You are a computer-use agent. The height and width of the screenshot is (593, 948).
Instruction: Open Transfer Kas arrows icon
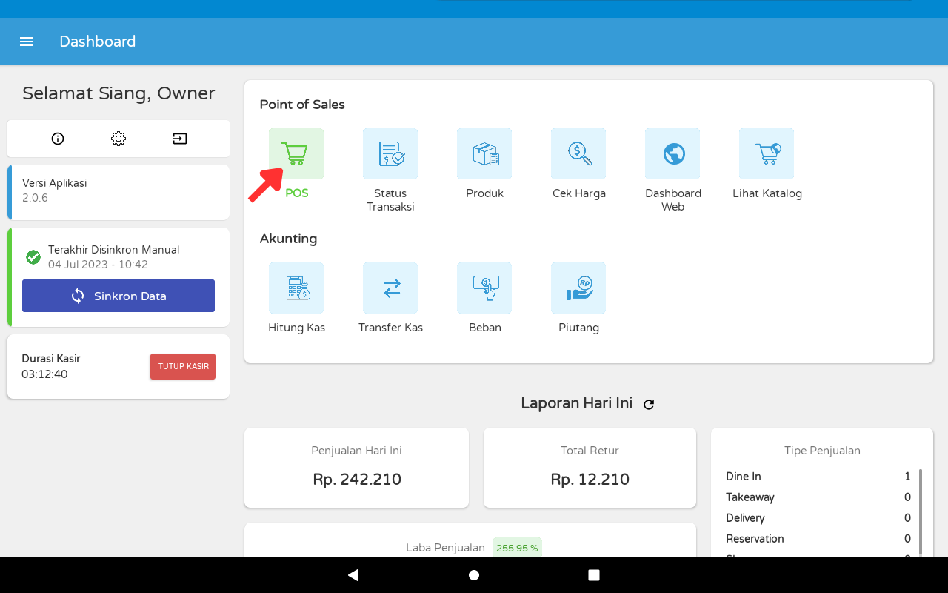point(390,288)
